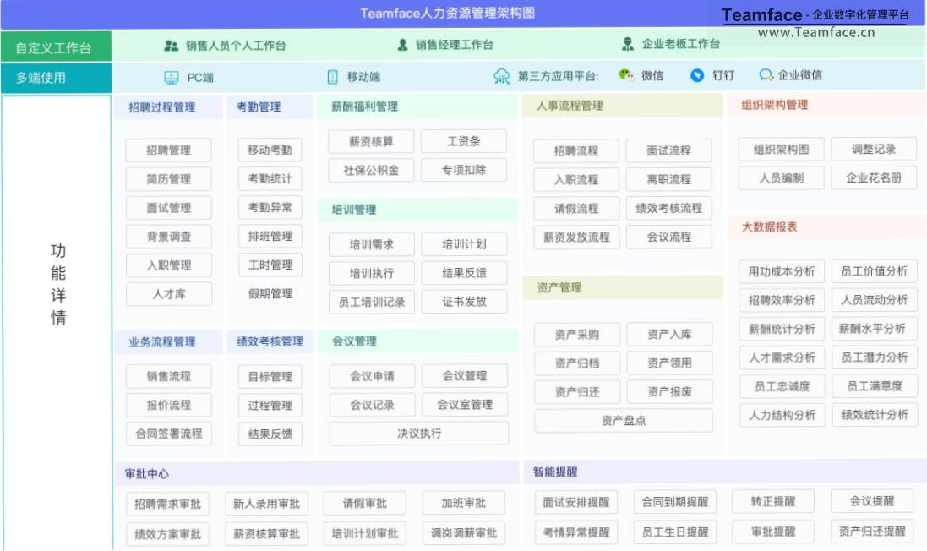This screenshot has height=551, width=927.
Task: Click the 员工生日提醒 button
Action: tap(674, 532)
